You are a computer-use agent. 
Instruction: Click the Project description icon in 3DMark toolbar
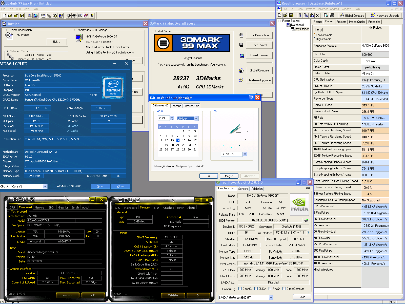43,15
